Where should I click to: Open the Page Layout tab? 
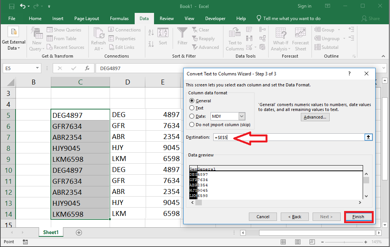coord(86,19)
